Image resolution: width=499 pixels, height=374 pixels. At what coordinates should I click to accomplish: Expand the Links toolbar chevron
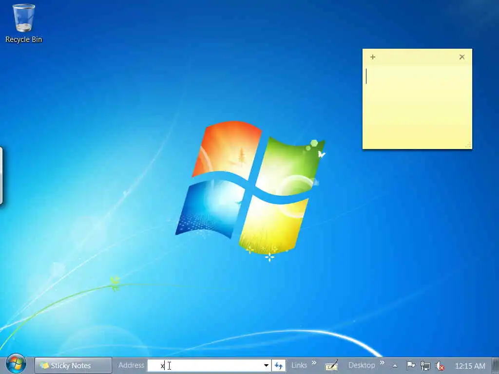tap(314, 362)
